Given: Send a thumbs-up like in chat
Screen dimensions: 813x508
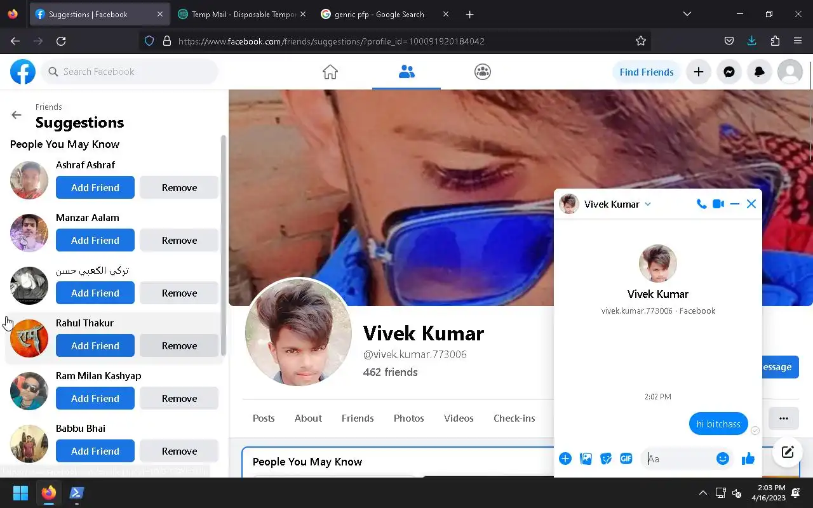Looking at the screenshot, I should coord(748,458).
